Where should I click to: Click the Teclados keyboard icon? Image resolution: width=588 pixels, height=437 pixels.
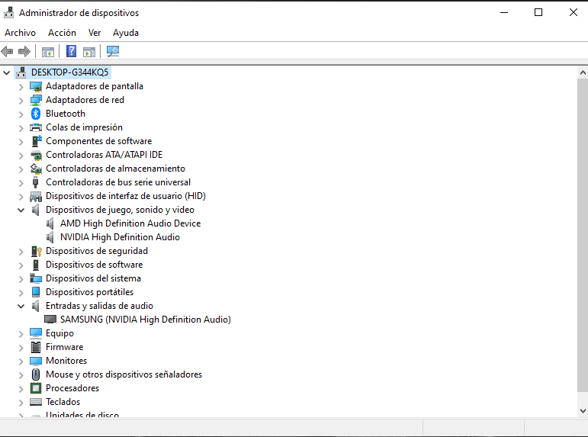36,402
